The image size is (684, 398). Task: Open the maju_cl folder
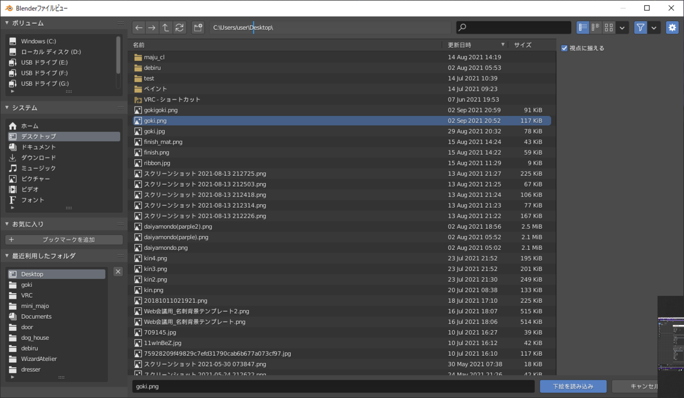click(x=342, y=57)
